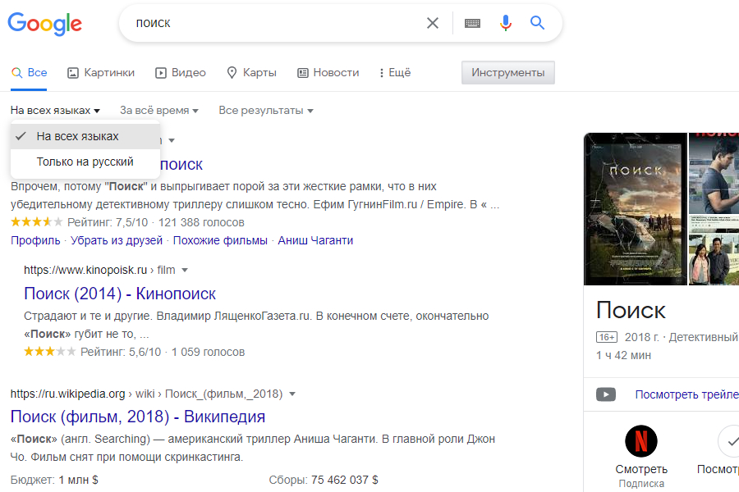Click the Инструменты button

coord(508,73)
